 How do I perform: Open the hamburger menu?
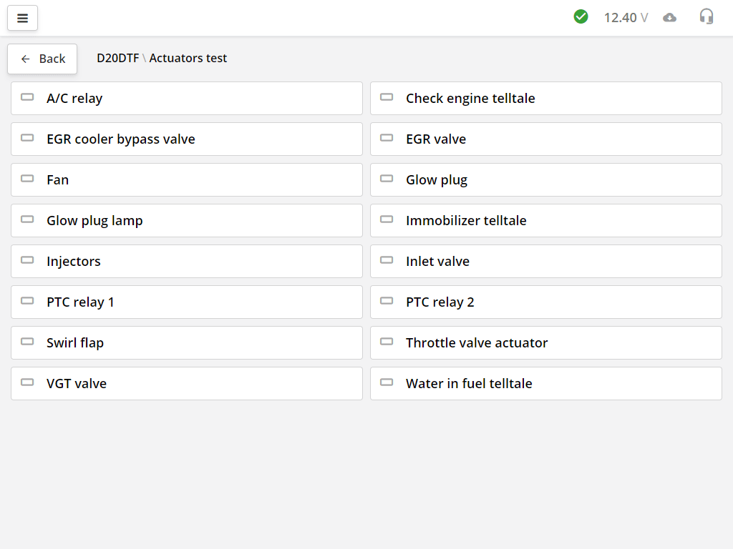(22, 18)
